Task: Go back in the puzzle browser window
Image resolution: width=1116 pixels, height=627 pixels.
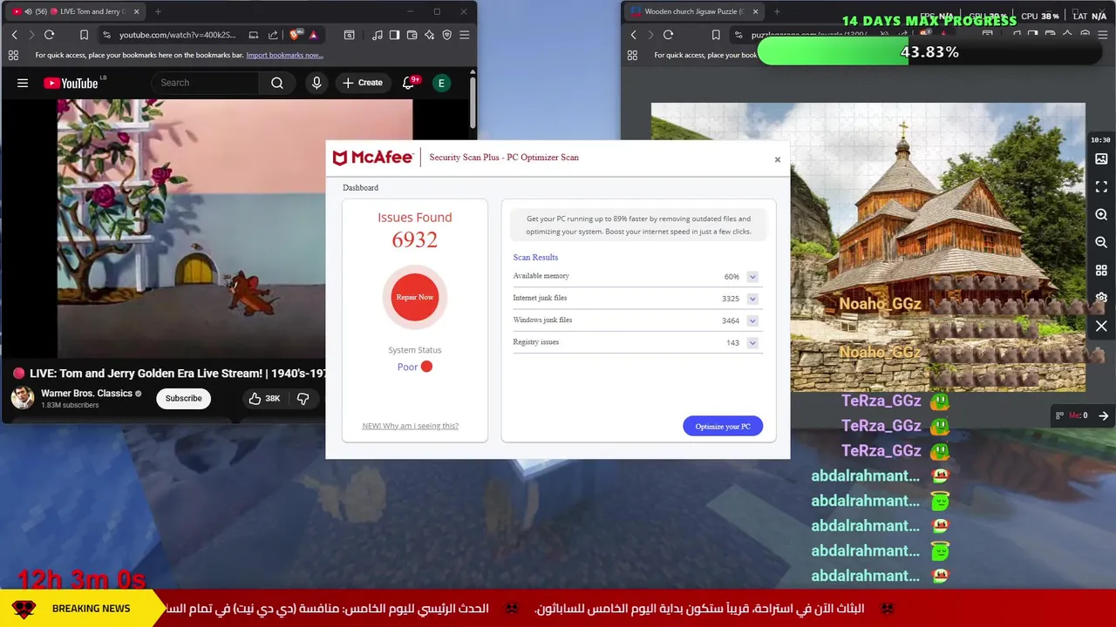Action: (633, 35)
